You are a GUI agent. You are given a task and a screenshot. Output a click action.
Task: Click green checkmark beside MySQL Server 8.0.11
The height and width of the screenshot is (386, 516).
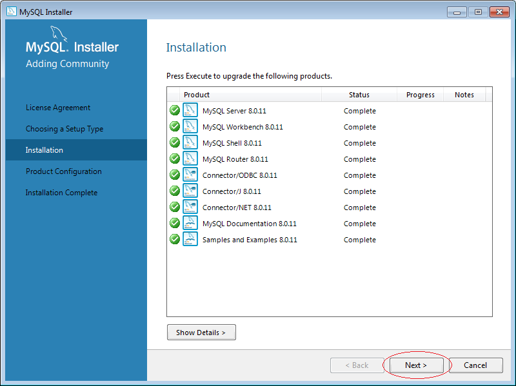[175, 110]
